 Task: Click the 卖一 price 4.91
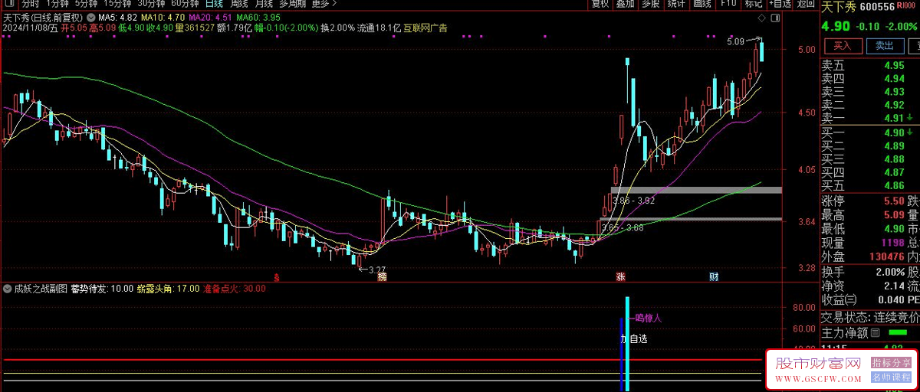pyautogui.click(x=894, y=118)
